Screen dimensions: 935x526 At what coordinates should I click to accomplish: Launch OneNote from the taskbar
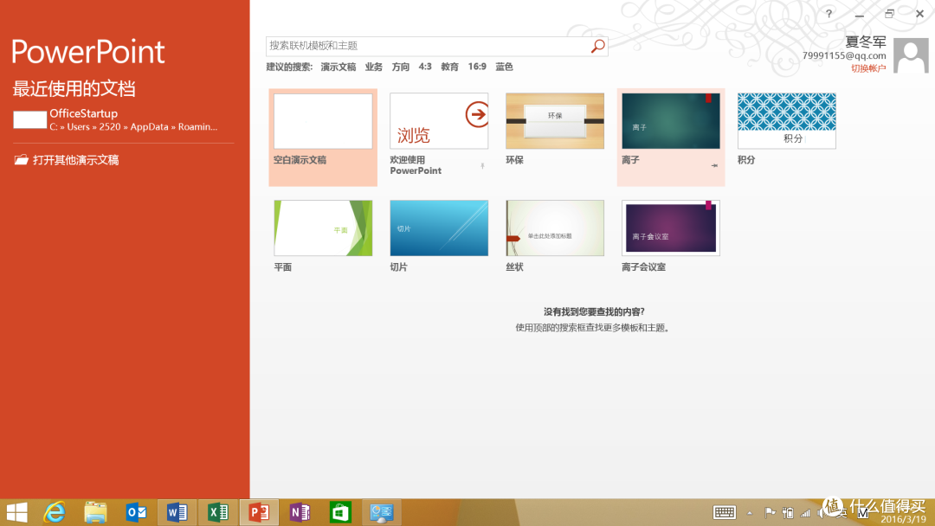pos(300,512)
